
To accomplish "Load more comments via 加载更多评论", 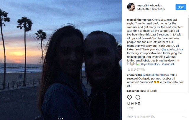I will tap(136, 69).
